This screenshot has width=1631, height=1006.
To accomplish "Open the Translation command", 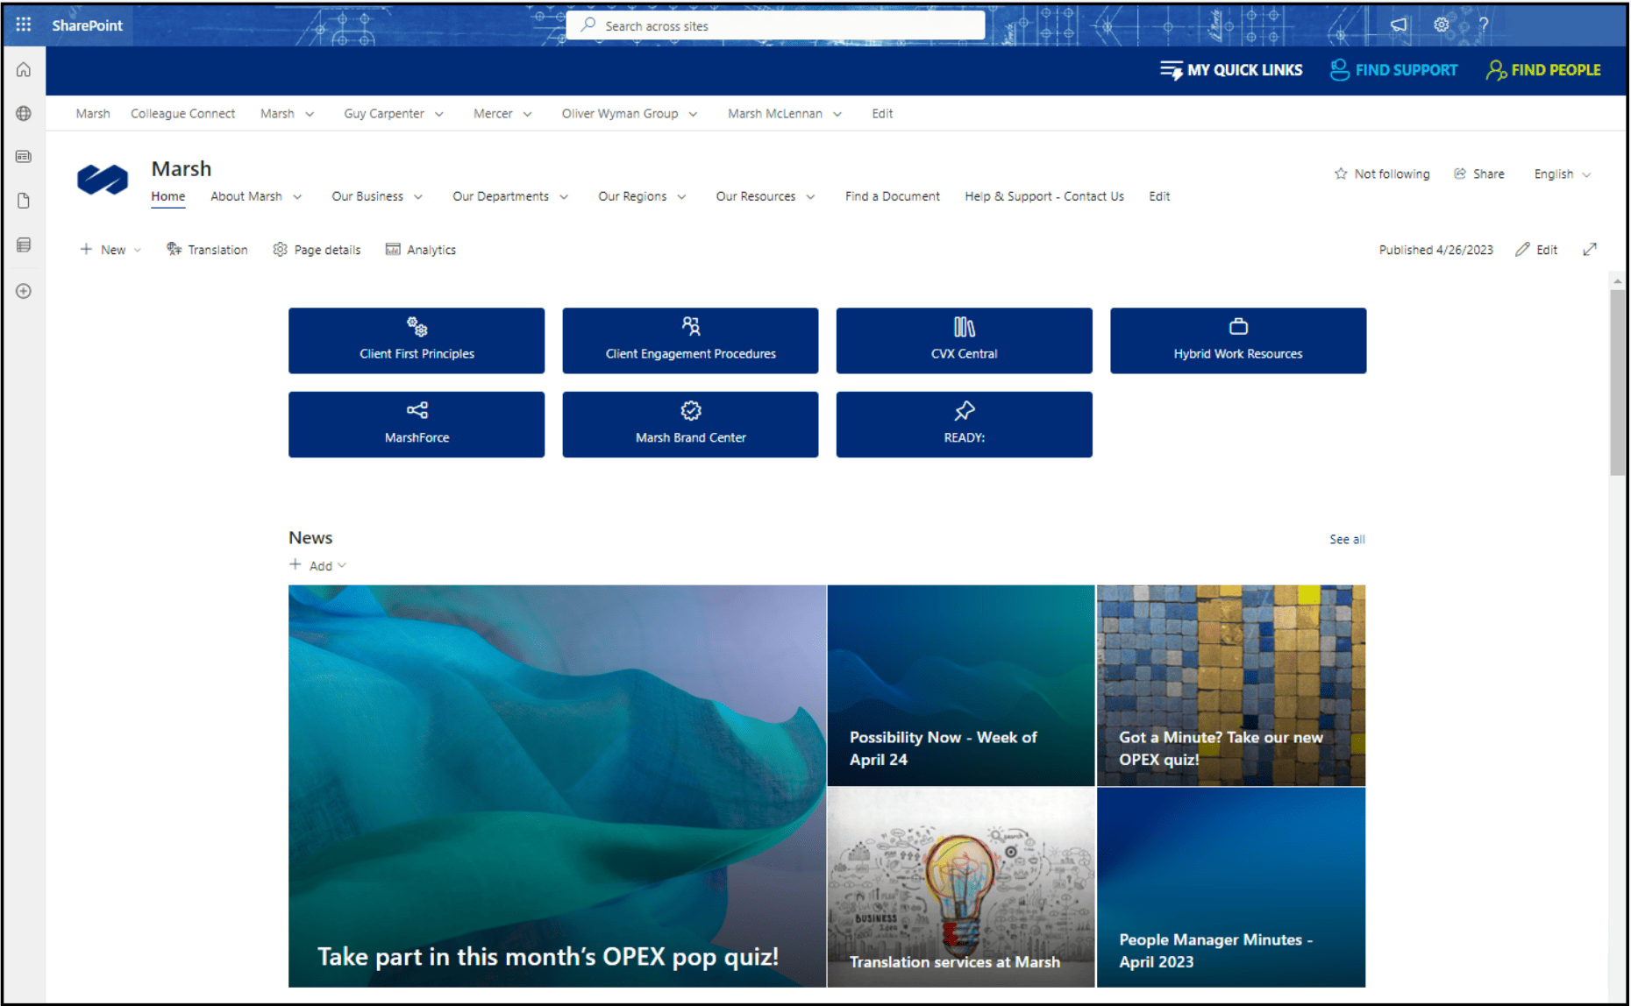I will click(207, 250).
